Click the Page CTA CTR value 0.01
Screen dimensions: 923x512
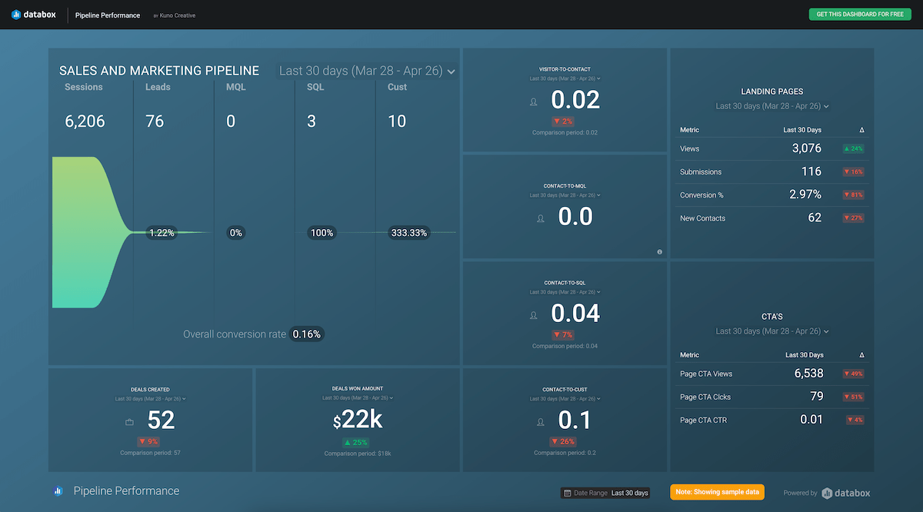[x=811, y=420]
